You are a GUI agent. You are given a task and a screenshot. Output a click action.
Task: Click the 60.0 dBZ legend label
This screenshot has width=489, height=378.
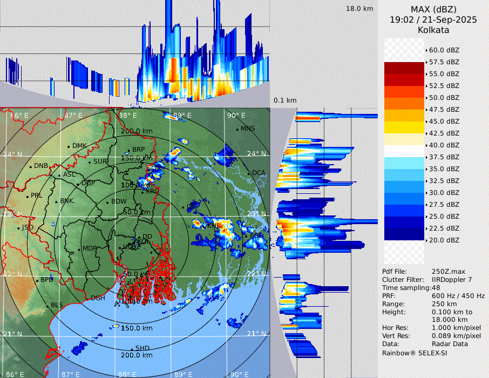[444, 50]
